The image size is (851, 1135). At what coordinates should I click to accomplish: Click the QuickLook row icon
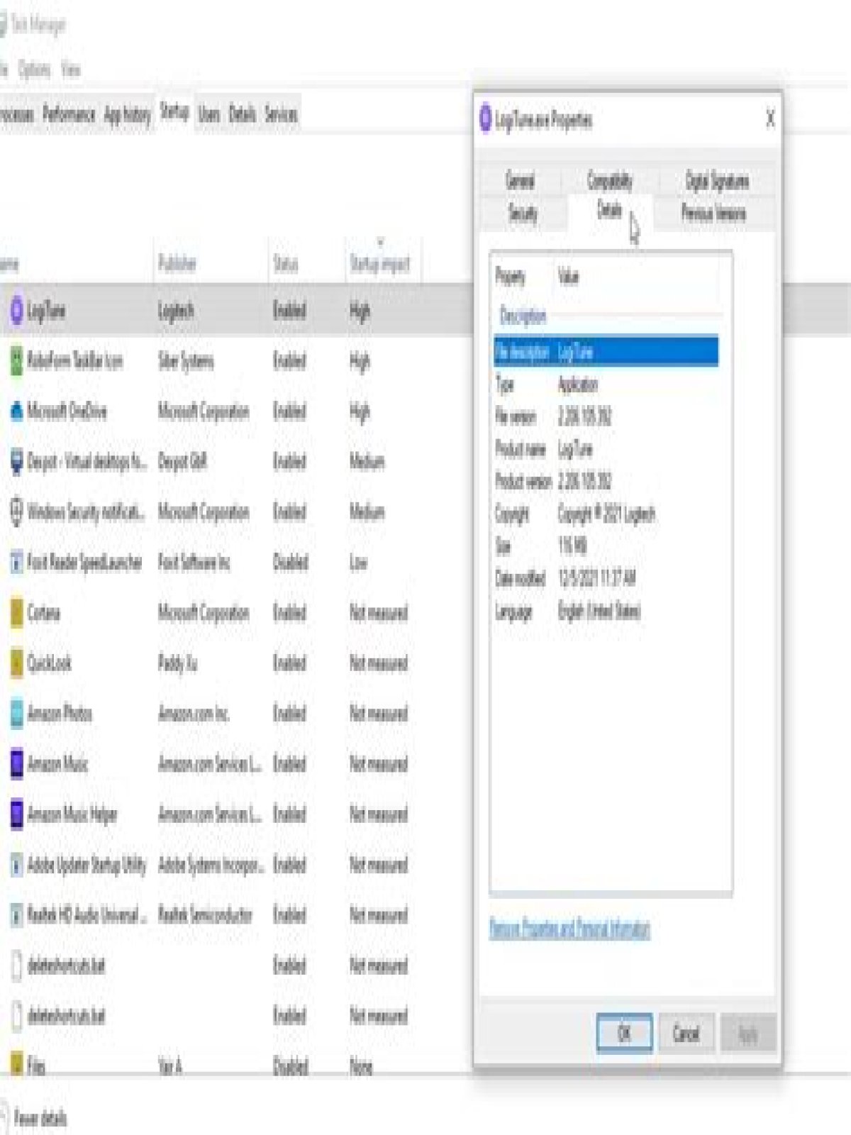16,663
